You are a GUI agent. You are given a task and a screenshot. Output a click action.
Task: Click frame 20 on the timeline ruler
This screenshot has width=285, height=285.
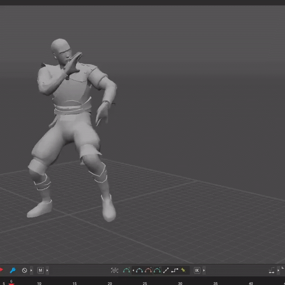[110, 283]
